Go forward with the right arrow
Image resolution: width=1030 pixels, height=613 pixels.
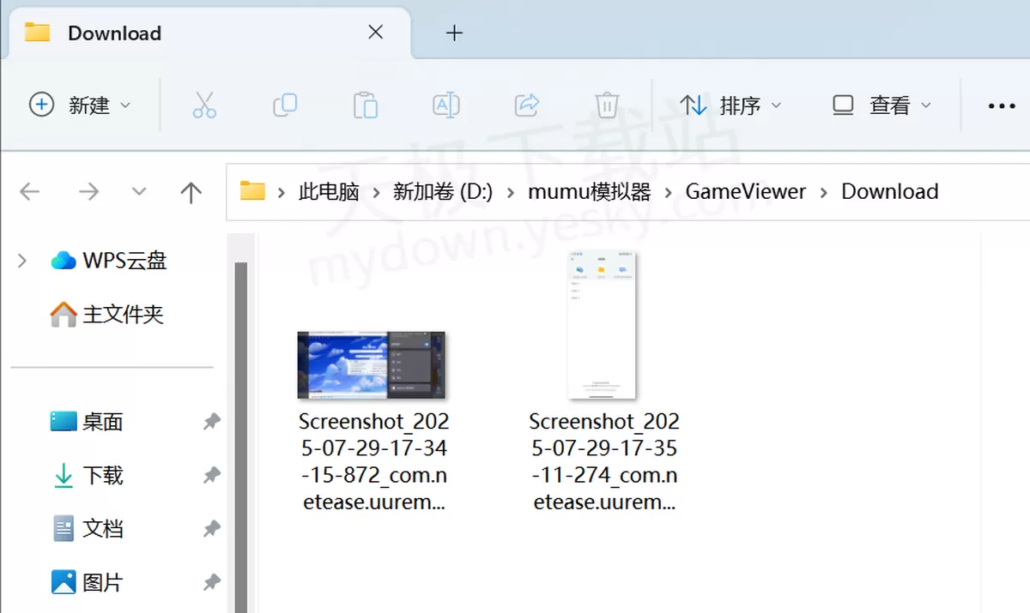click(x=88, y=191)
